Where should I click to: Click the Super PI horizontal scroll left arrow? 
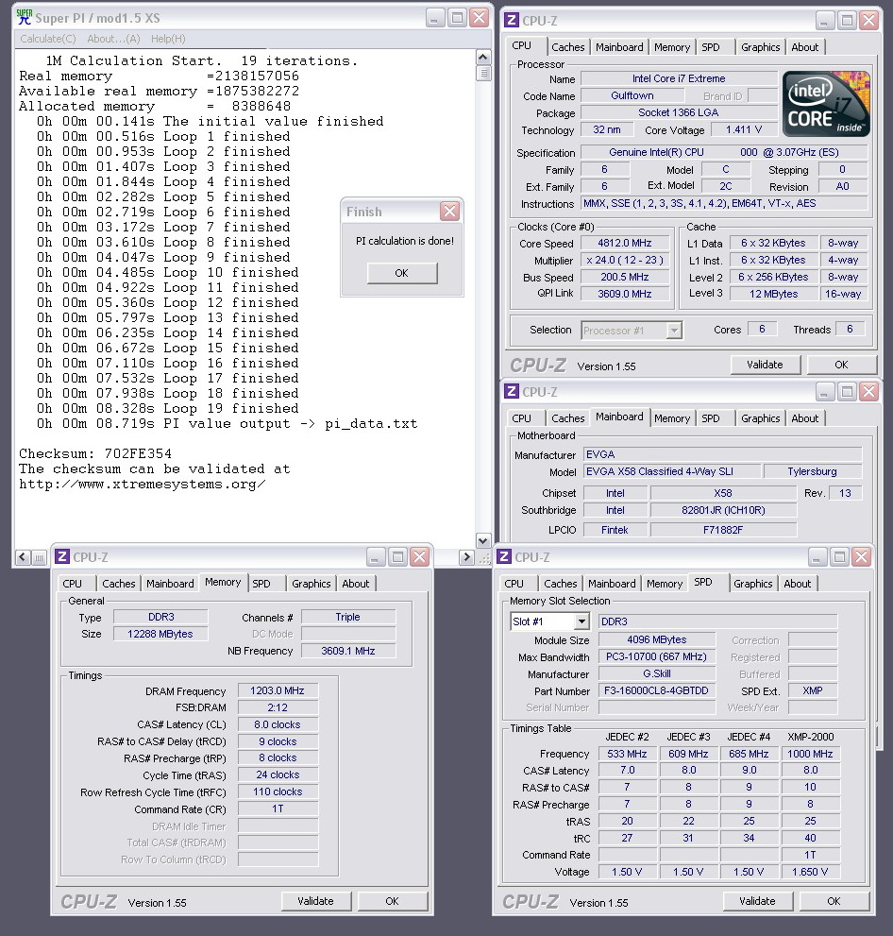tap(23, 557)
